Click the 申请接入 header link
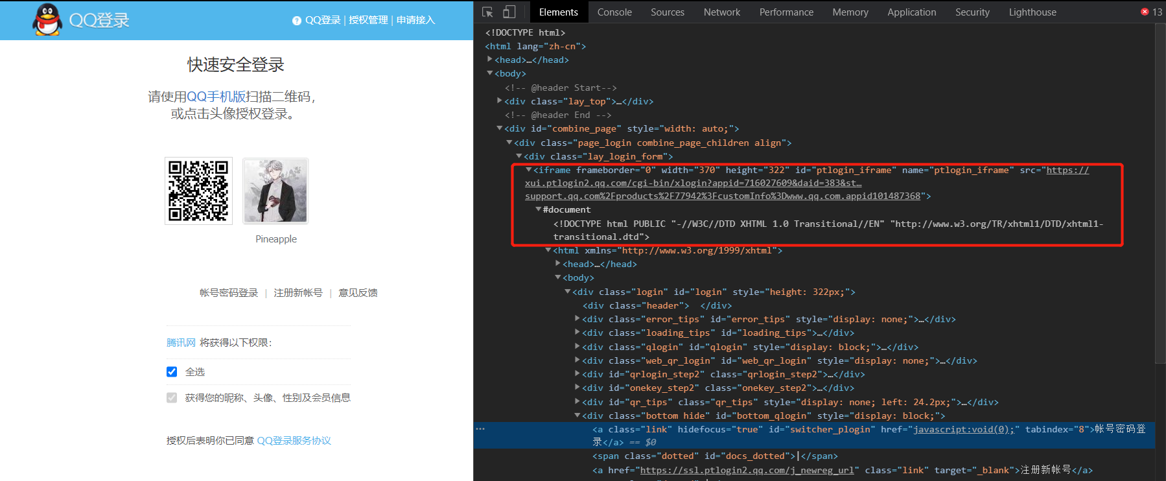Viewport: 1166px width, 481px height. pos(415,20)
